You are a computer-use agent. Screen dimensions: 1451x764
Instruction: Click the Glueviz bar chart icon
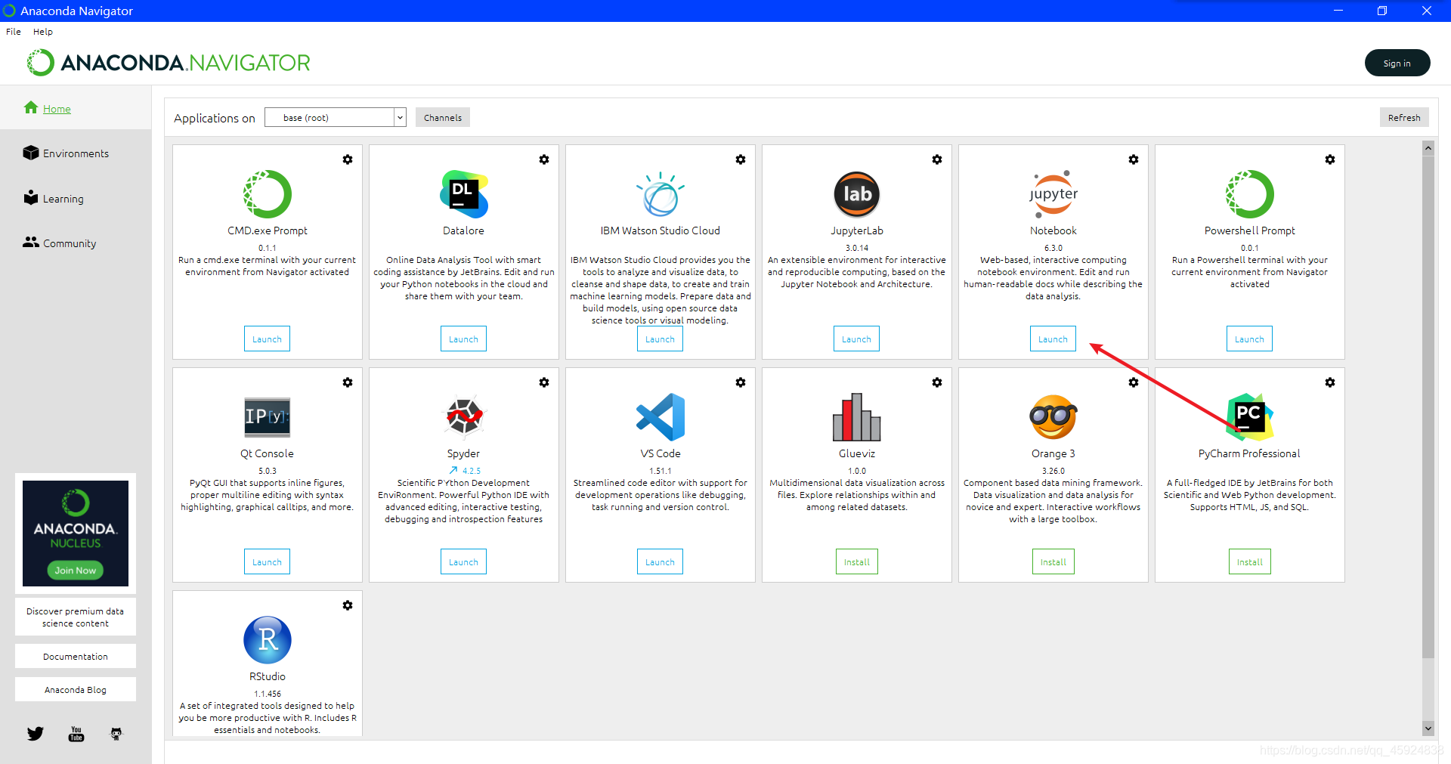tap(857, 416)
